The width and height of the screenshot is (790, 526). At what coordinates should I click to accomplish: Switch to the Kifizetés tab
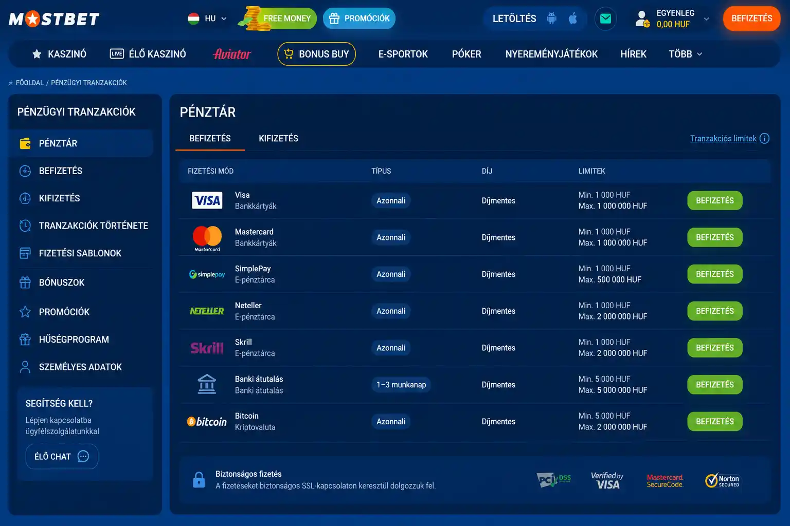click(278, 138)
